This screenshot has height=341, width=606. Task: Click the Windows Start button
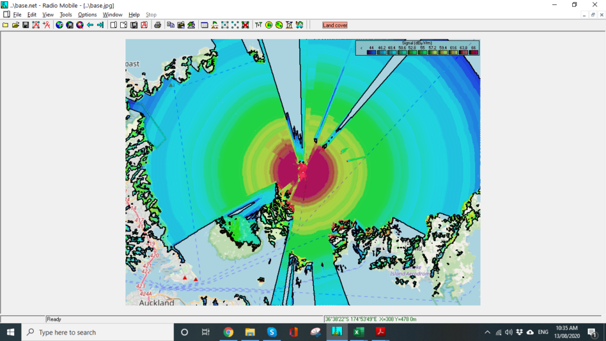(11, 332)
